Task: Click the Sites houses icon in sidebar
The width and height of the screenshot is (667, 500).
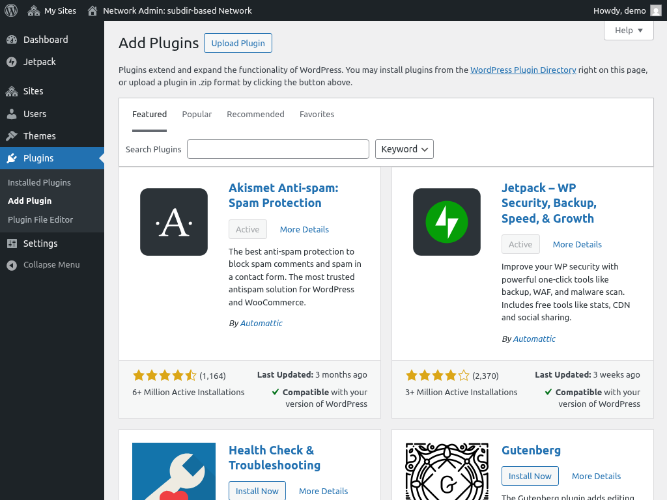Action: click(x=12, y=91)
